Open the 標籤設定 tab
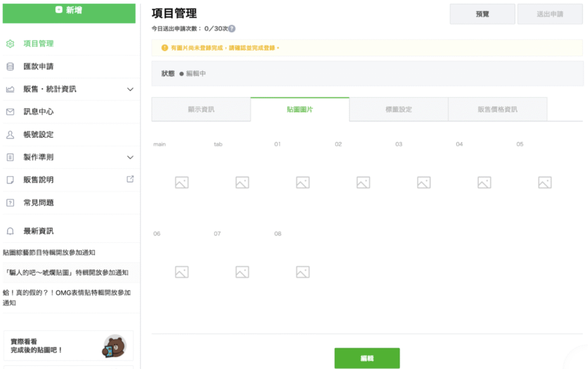 [x=399, y=109]
